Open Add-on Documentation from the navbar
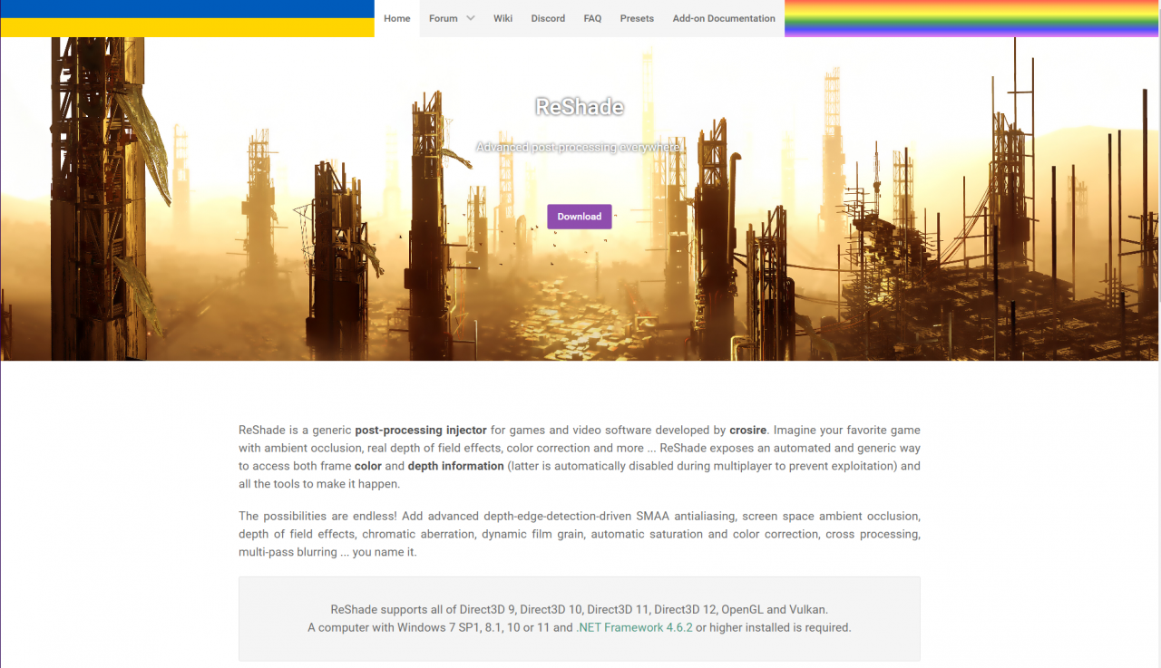This screenshot has width=1161, height=668. pyautogui.click(x=724, y=18)
